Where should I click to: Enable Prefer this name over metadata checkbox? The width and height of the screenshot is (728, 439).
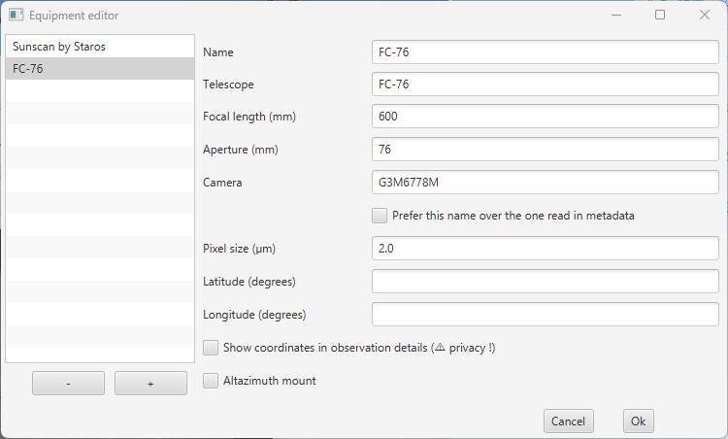380,216
